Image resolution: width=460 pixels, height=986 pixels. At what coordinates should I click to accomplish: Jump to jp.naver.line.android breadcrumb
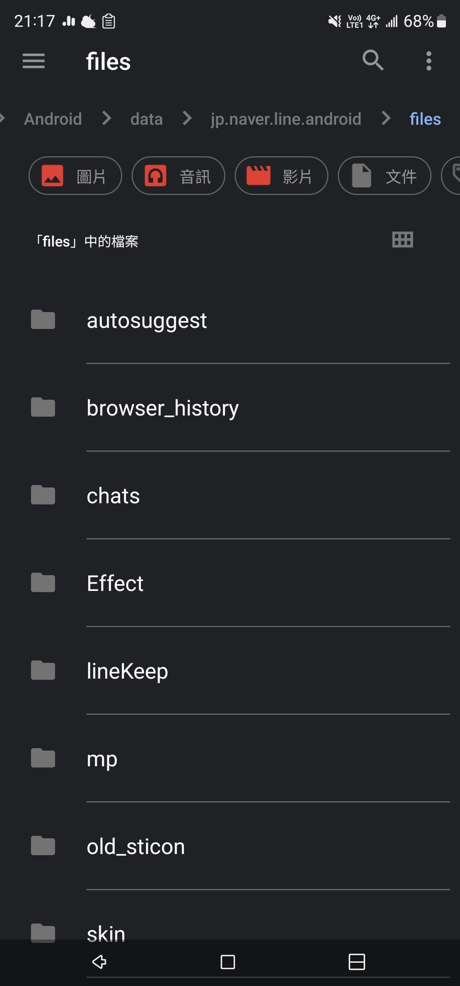point(286,119)
